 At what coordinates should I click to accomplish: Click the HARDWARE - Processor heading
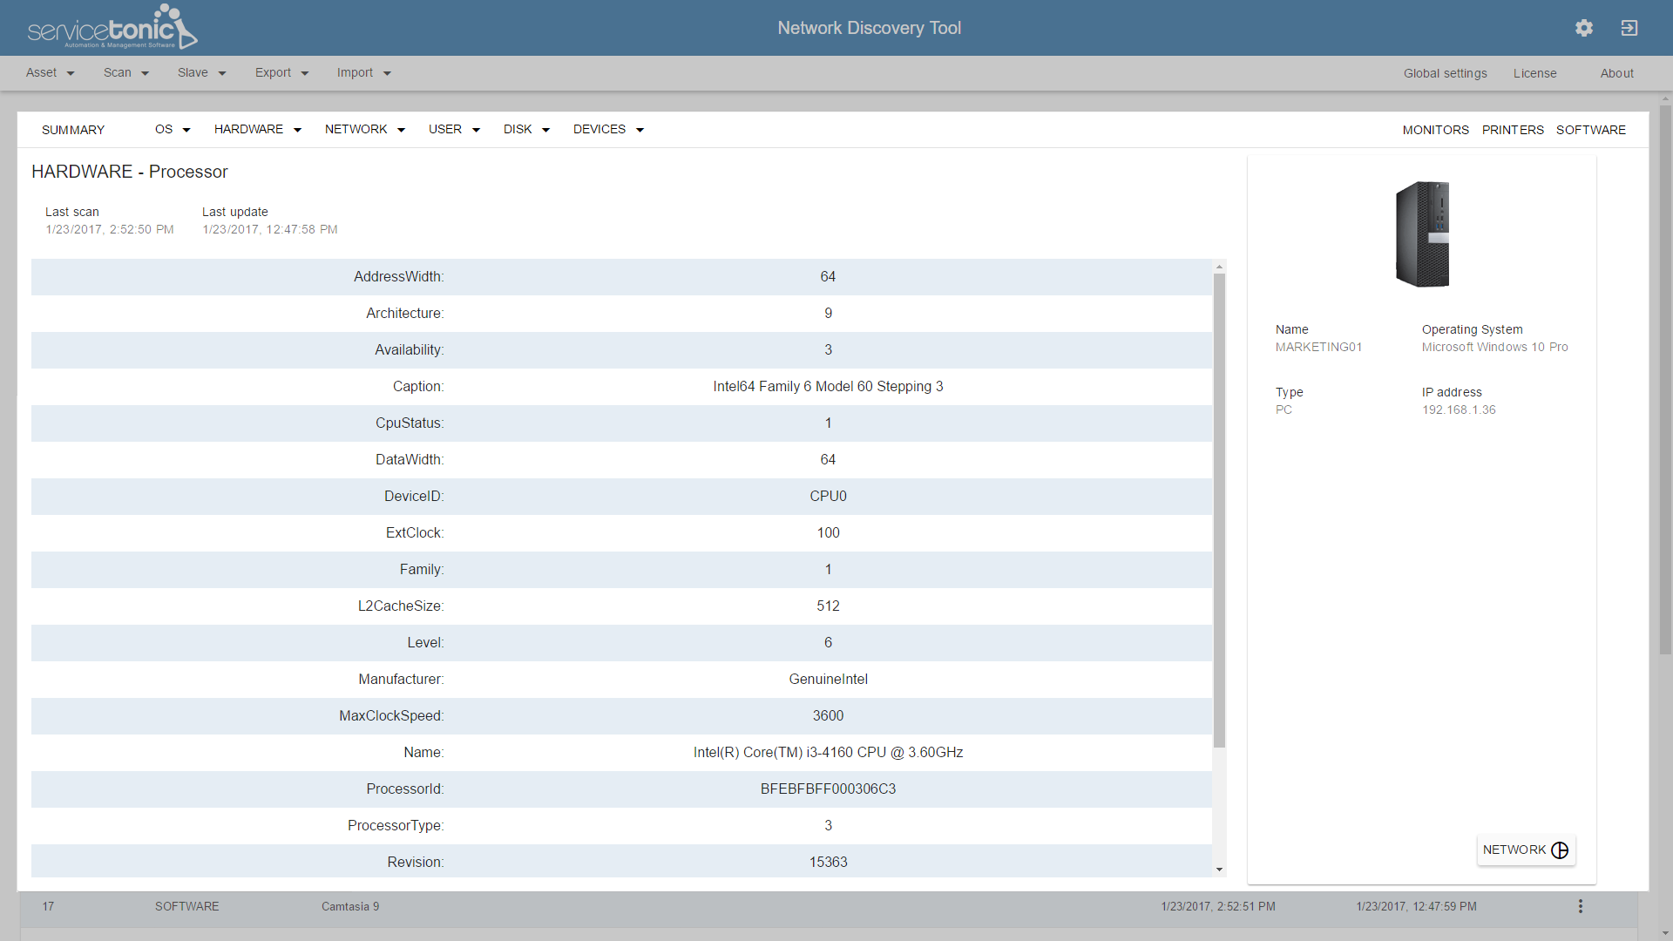click(130, 172)
